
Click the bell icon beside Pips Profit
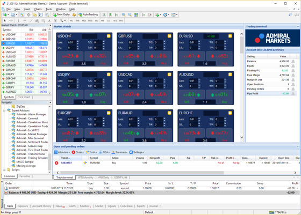click(293, 94)
